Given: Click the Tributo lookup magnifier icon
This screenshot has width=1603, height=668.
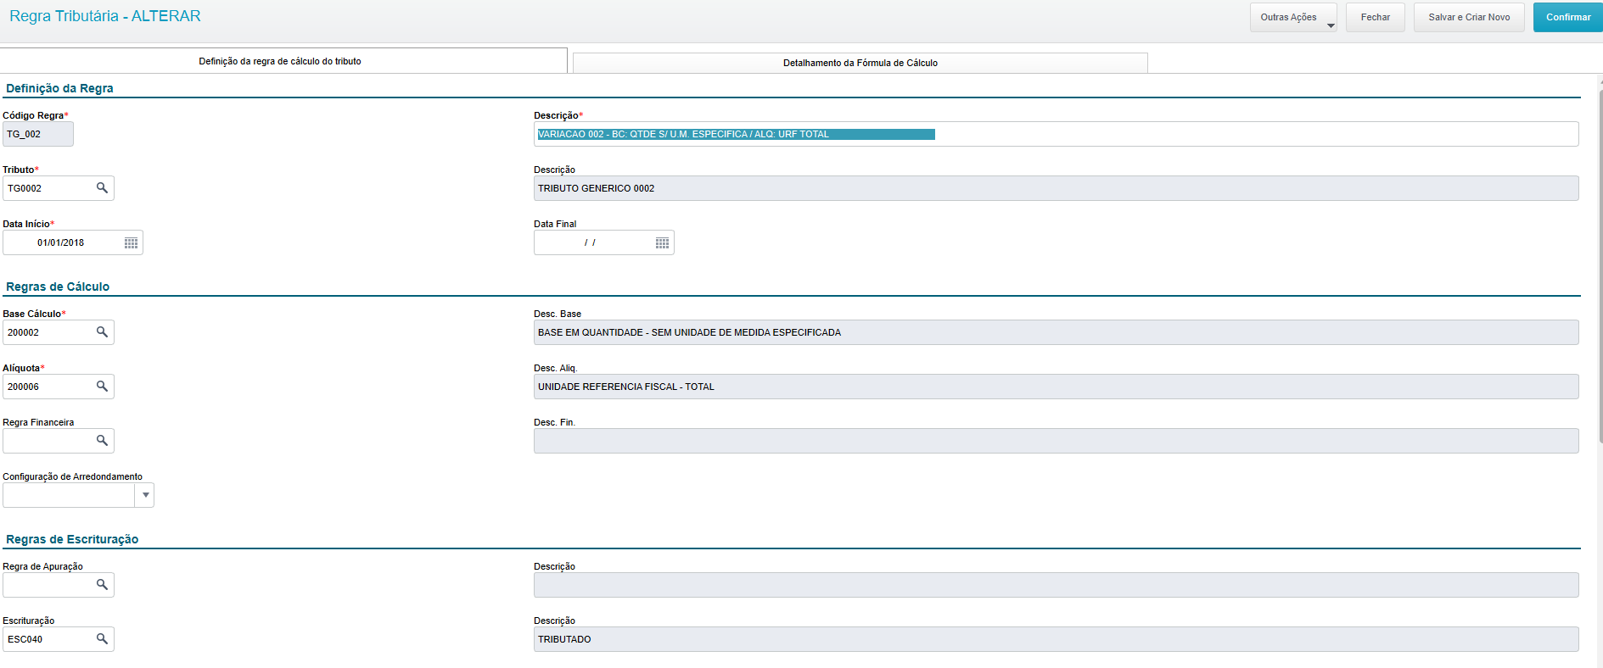Looking at the screenshot, I should (x=102, y=188).
